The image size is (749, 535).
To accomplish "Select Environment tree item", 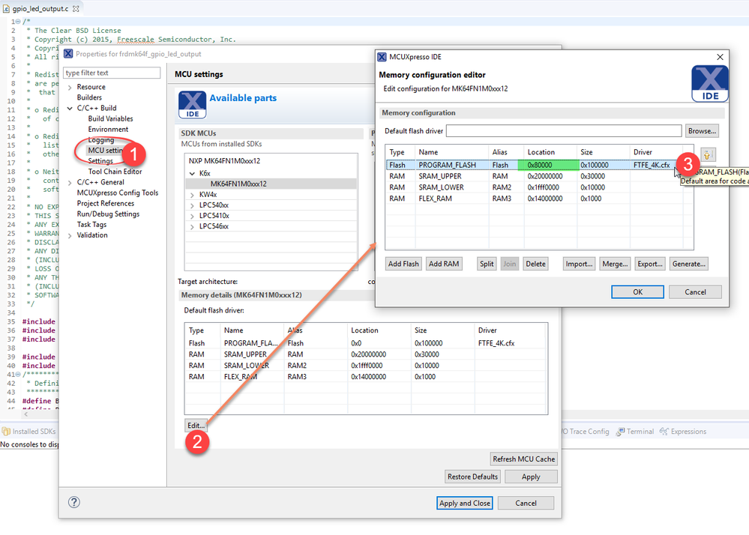I will click(108, 129).
